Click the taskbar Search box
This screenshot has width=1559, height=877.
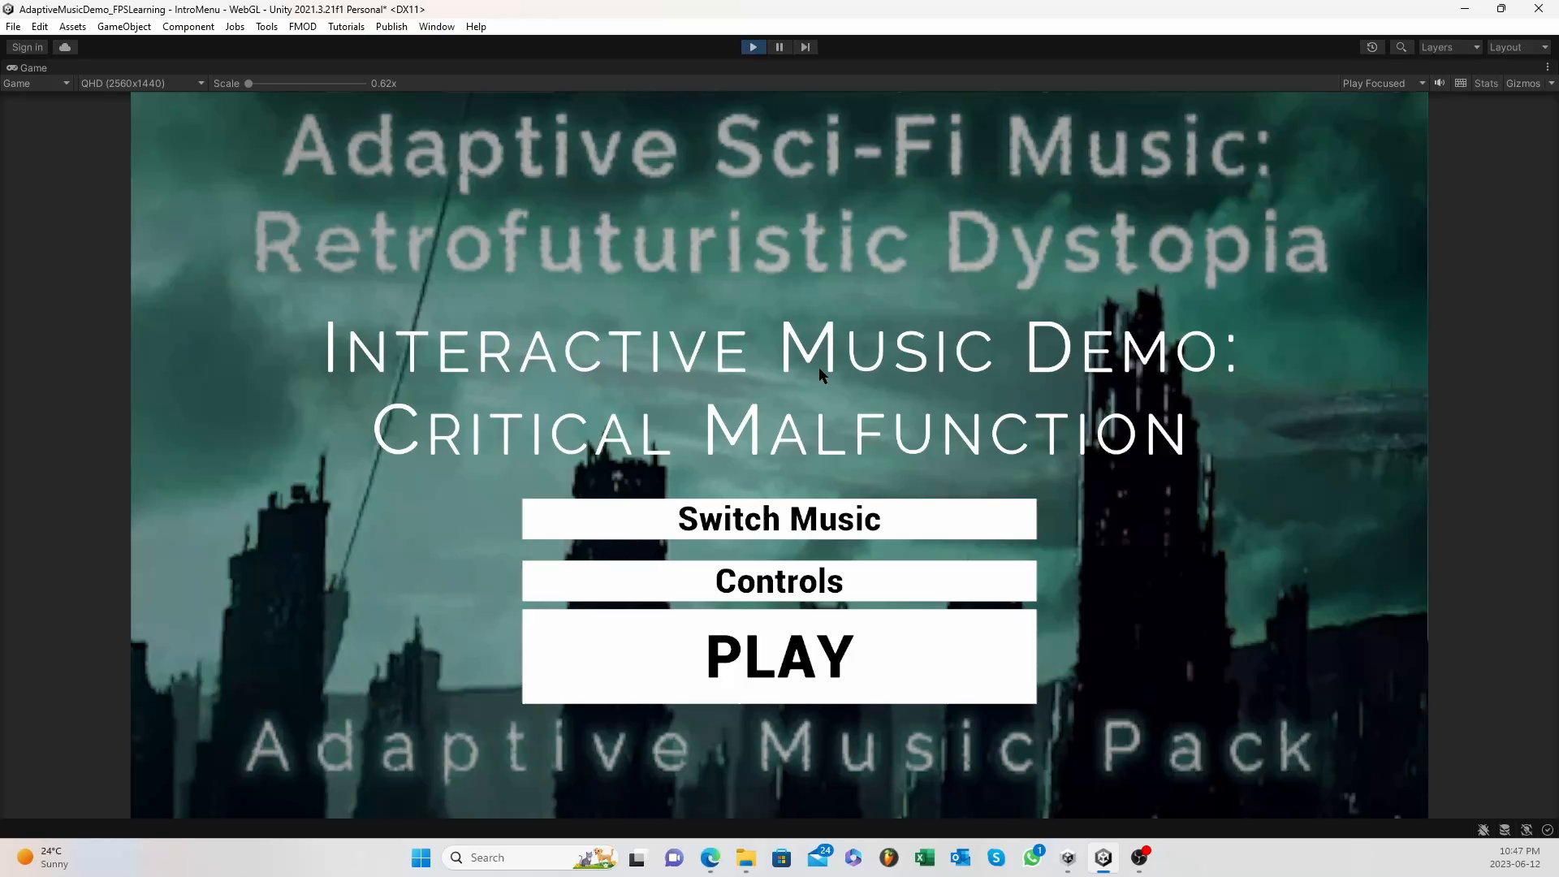pyautogui.click(x=531, y=858)
